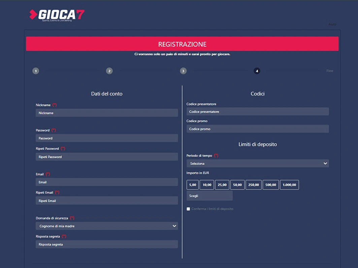Click the Scegli custom amount field
The height and width of the screenshot is (268, 358).
pos(209,196)
